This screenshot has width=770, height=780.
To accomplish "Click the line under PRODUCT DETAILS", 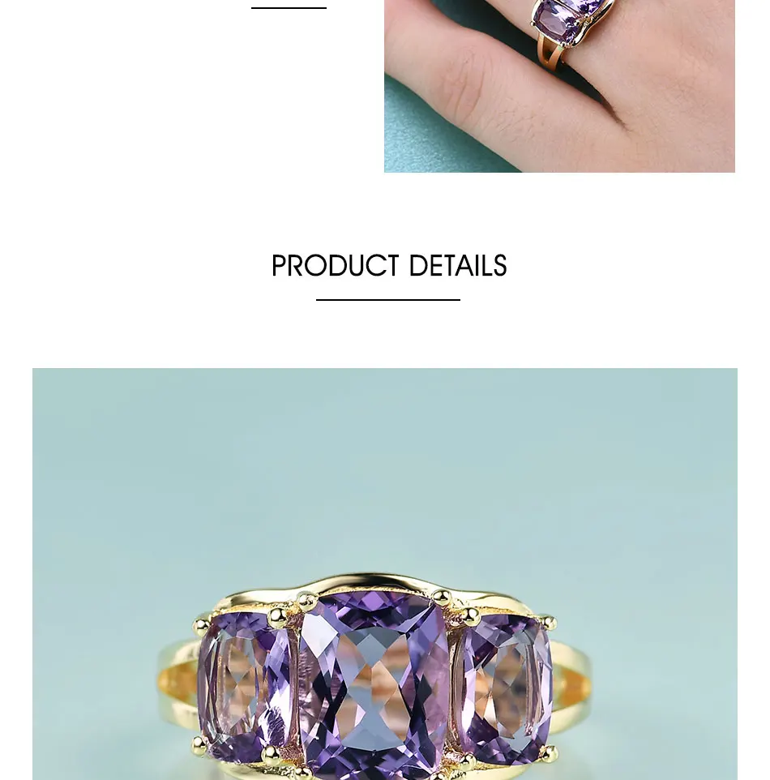I will (388, 300).
